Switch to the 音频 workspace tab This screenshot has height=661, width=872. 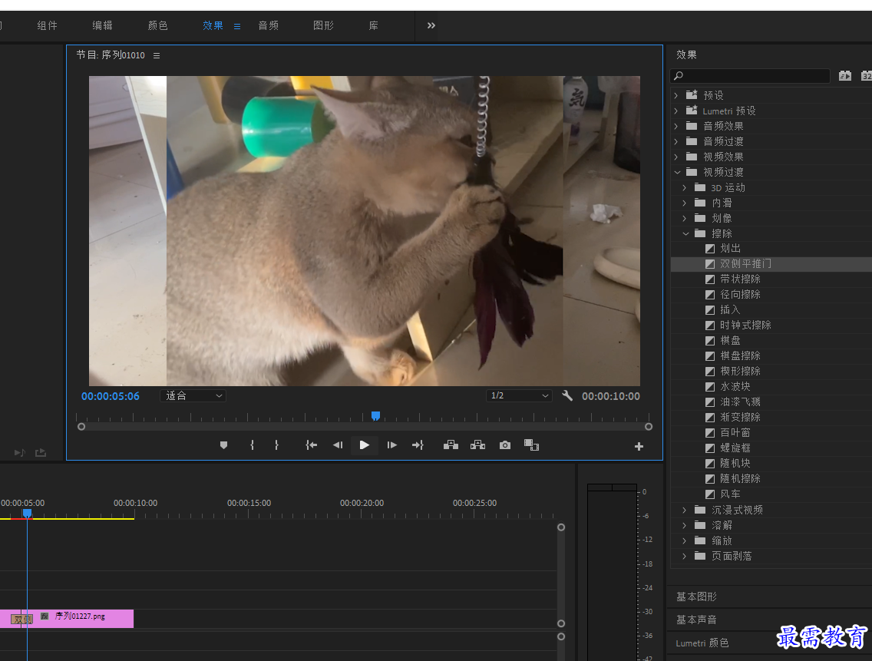coord(268,25)
